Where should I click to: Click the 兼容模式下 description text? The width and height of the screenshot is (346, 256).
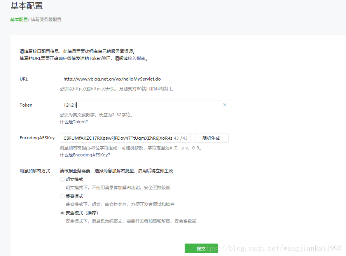[x=120, y=204]
